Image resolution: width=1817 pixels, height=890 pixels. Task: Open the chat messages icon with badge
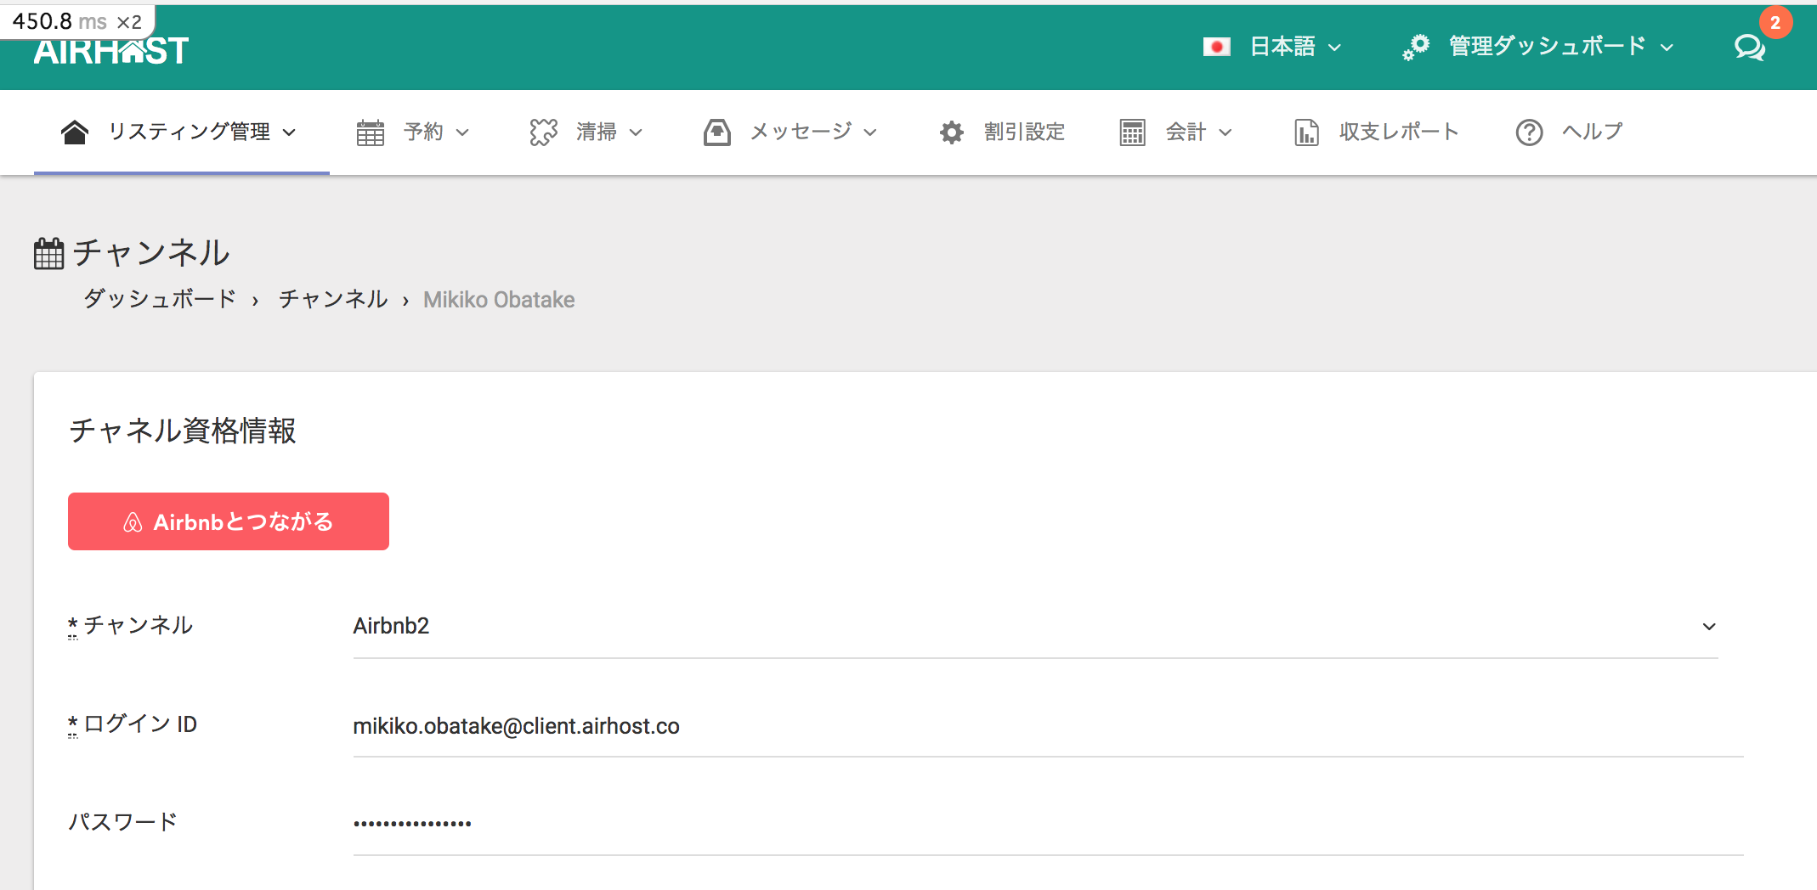pyautogui.click(x=1750, y=47)
